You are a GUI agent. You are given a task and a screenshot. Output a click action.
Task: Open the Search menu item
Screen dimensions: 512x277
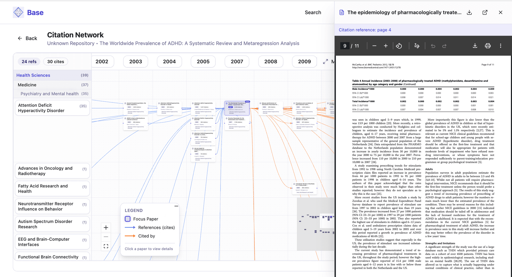point(313,13)
